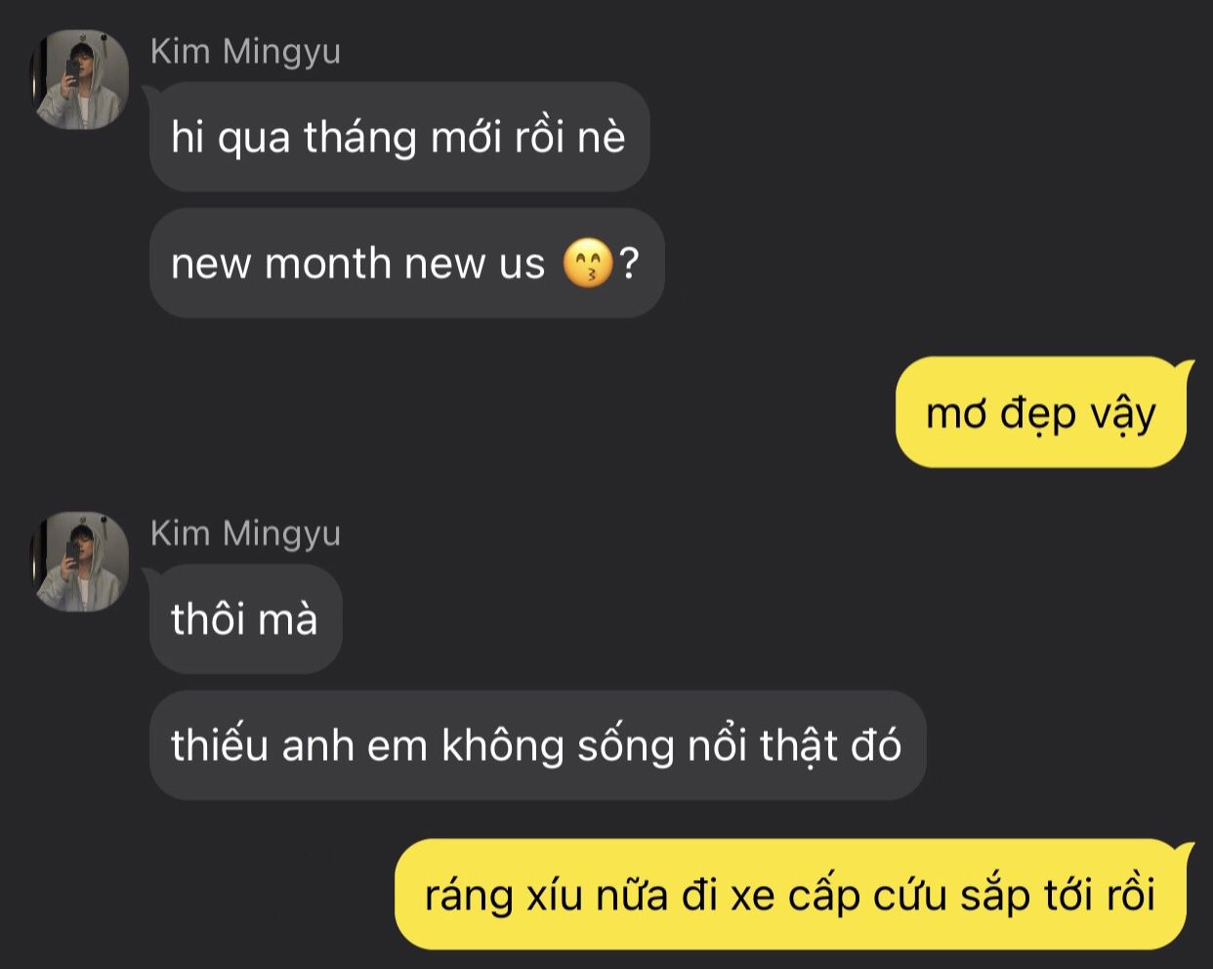Open the sender name above 'thôi mà'
Image resolution: width=1213 pixels, height=969 pixels.
(x=245, y=533)
